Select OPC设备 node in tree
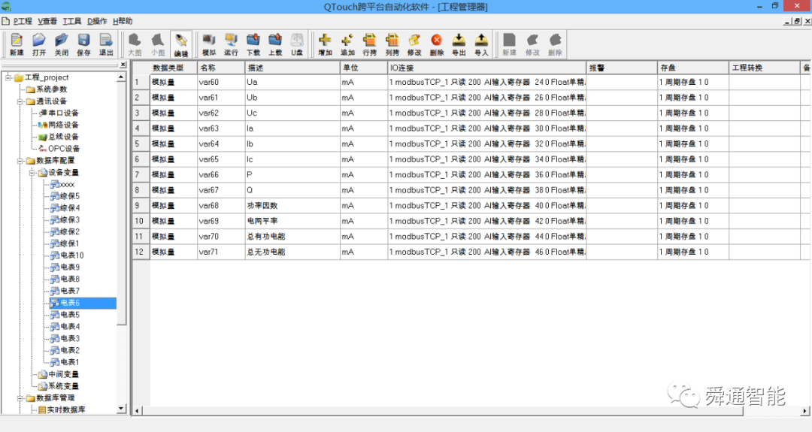 tap(59, 149)
